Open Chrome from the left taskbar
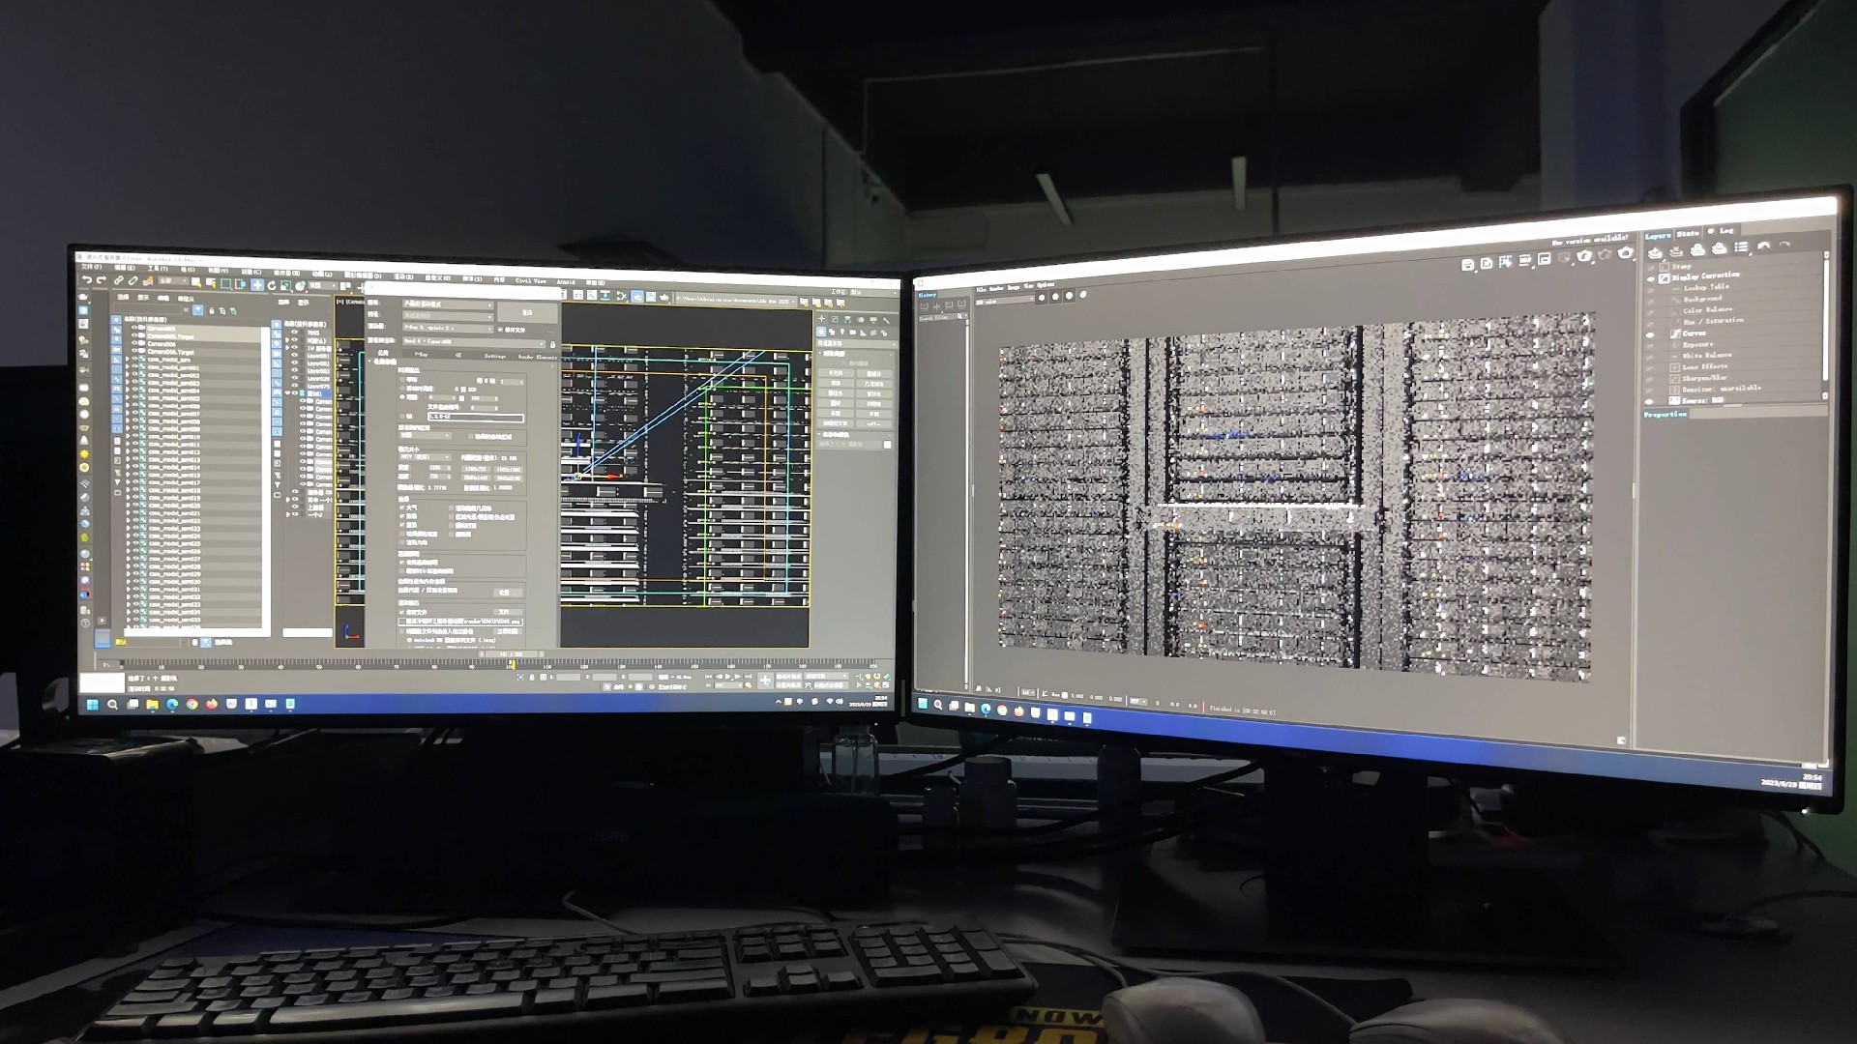1857x1044 pixels. tap(192, 705)
